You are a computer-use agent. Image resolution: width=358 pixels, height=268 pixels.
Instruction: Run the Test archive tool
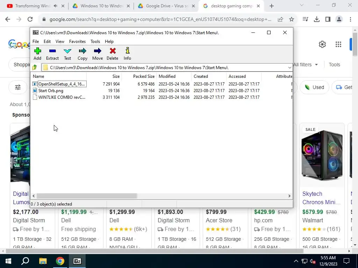(x=67, y=54)
